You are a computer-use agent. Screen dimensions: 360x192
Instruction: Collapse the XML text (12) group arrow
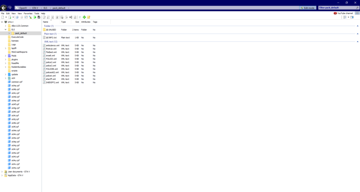point(357,41)
